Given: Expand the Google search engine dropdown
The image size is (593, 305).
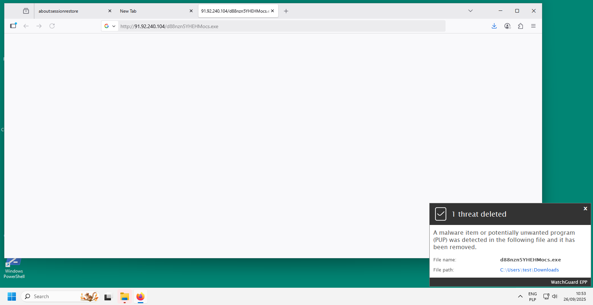Looking at the screenshot, I should coord(110,26).
